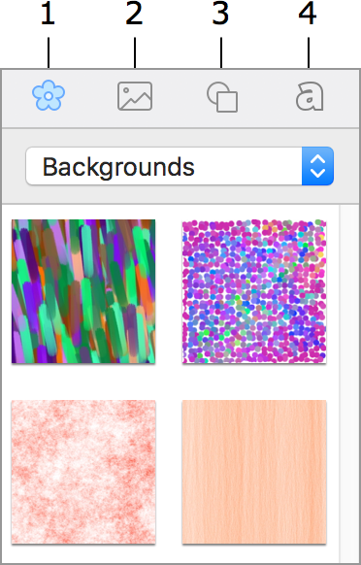This screenshot has height=565, width=361.
Task: Click the thumbnails panel vertical scrollbar track
Action: click(349, 383)
